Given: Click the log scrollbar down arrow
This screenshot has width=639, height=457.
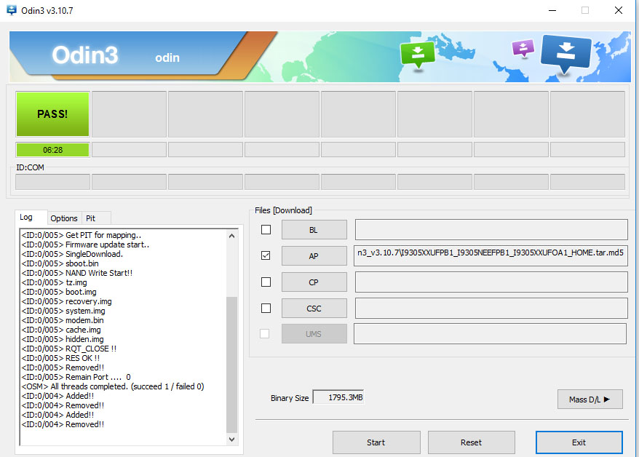Looking at the screenshot, I should [232, 439].
